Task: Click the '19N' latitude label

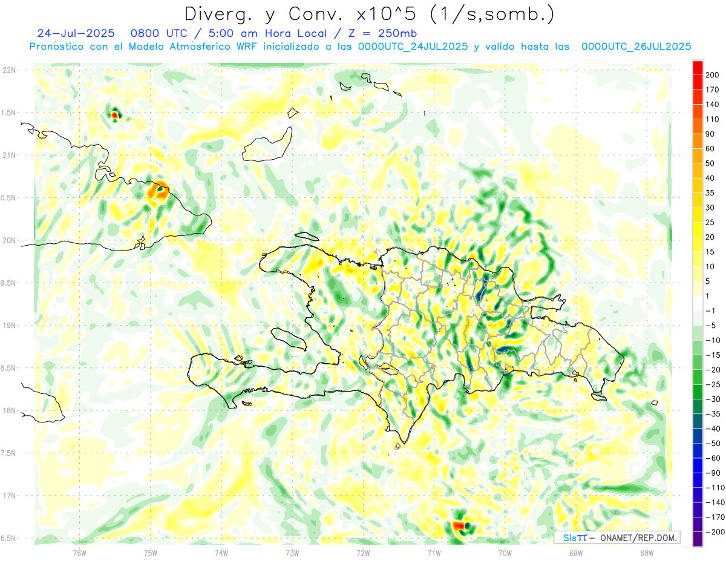Action: click(8, 326)
